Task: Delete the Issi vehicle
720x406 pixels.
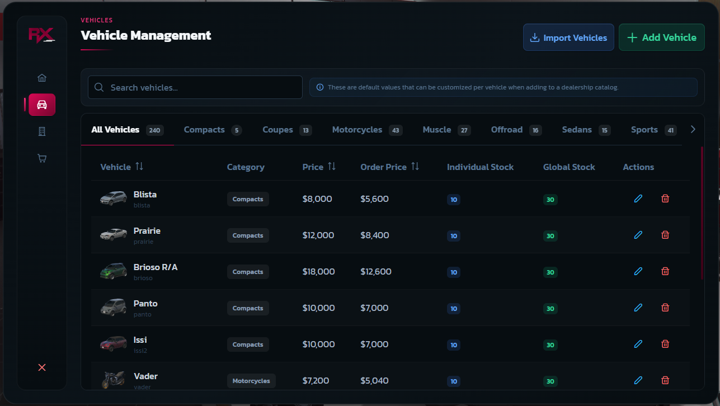Action: pyautogui.click(x=665, y=344)
